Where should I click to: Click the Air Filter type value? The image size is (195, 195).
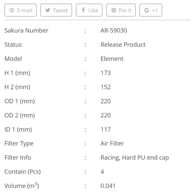112,143
